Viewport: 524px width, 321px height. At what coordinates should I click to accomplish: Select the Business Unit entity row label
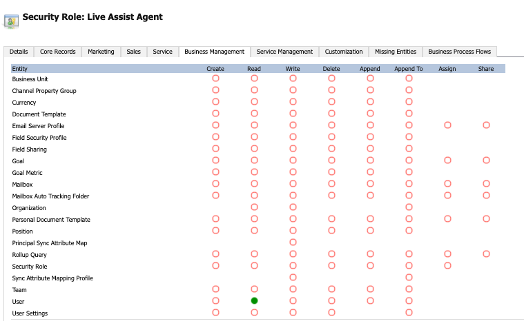30,79
